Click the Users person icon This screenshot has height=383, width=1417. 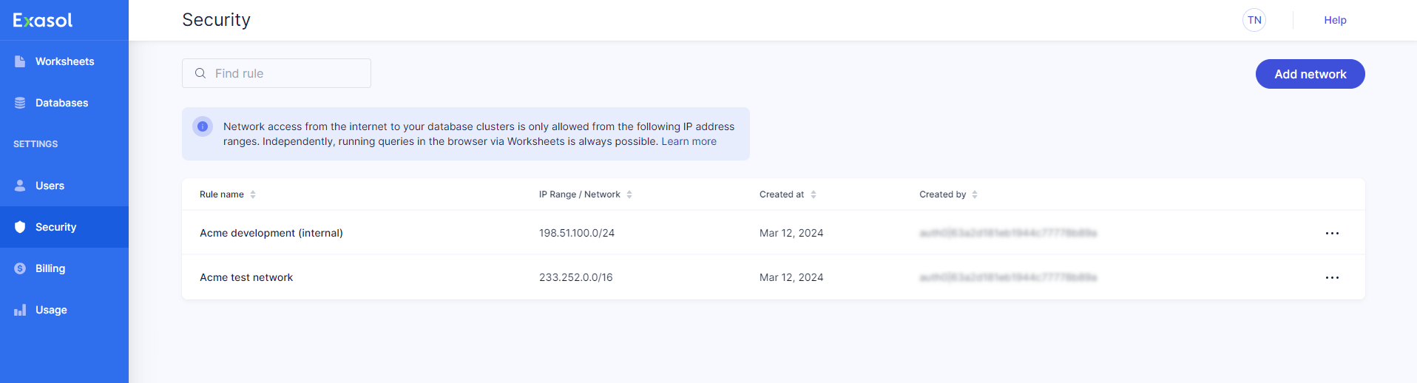20,186
